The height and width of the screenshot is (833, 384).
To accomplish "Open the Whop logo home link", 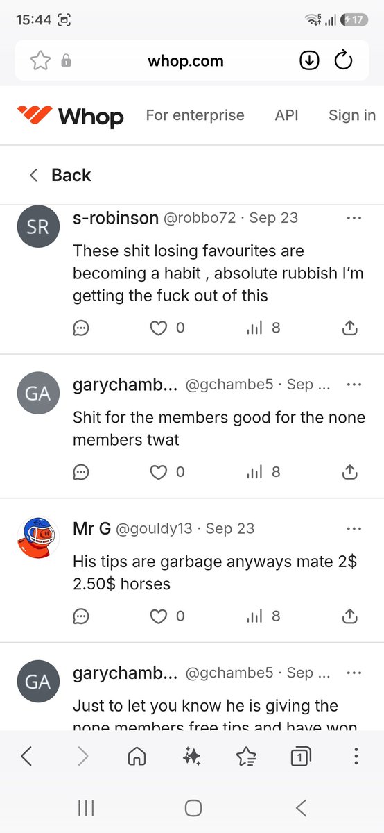I will coord(70,116).
